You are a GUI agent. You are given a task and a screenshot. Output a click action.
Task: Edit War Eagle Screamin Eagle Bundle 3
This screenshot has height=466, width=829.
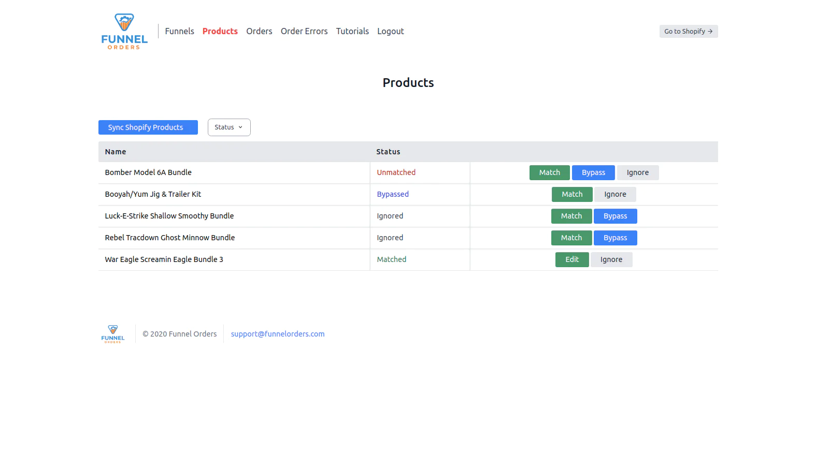coord(572,259)
